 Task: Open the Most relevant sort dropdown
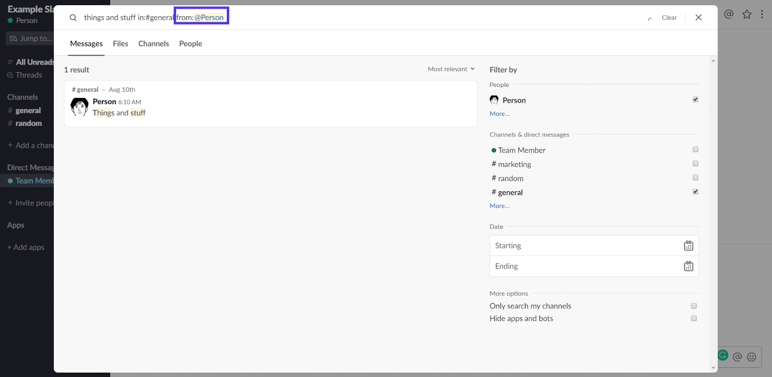[451, 69]
